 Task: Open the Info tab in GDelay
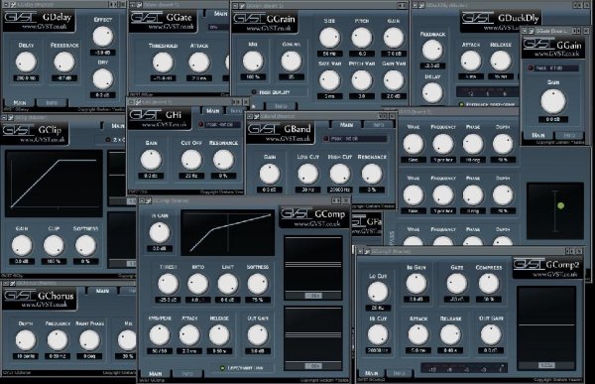52,103
